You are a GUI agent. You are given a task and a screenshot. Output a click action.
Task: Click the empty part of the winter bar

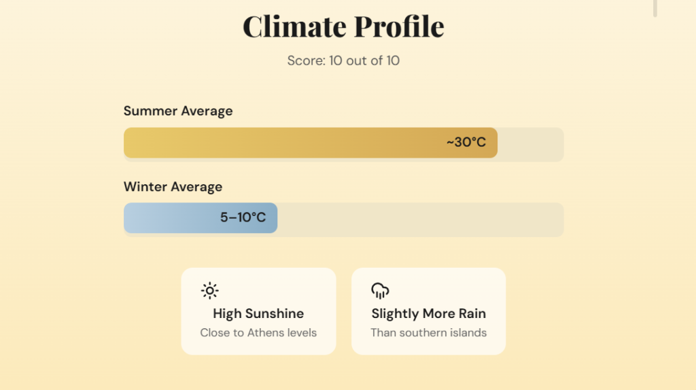tap(420, 219)
